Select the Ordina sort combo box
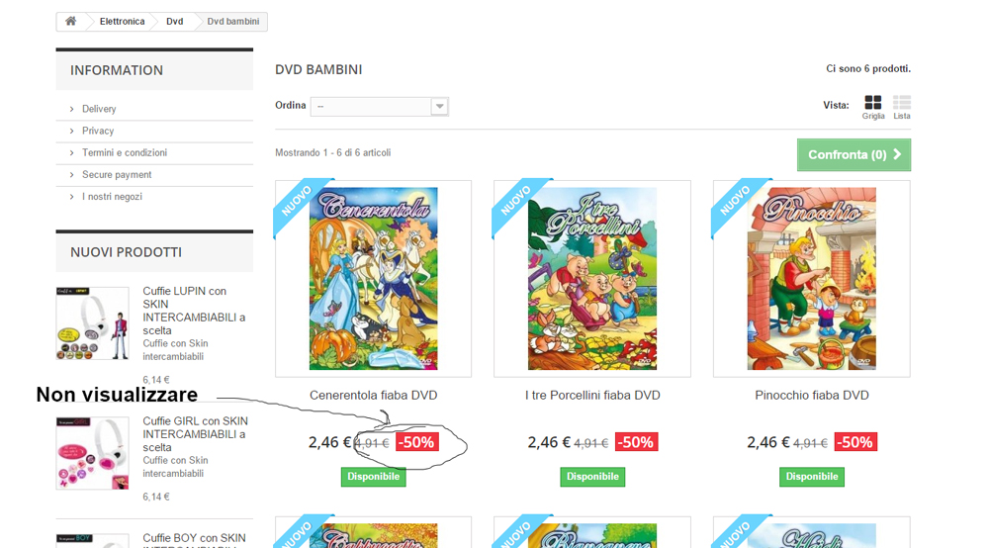This screenshot has width=989, height=548. [379, 107]
